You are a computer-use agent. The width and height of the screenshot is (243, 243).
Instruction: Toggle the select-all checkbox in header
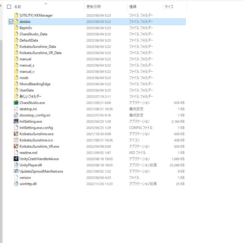pos(9,7)
